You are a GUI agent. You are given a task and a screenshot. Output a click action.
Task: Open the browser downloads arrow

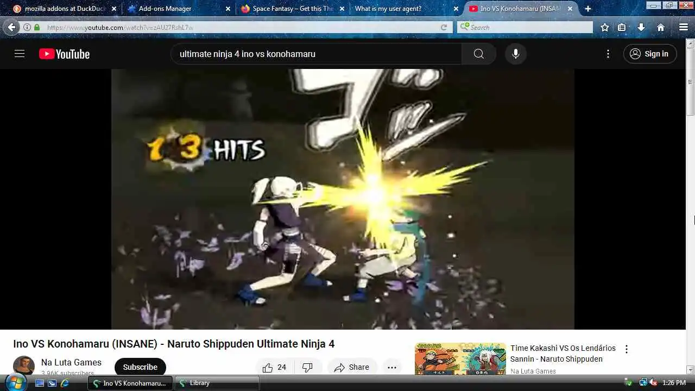641,27
